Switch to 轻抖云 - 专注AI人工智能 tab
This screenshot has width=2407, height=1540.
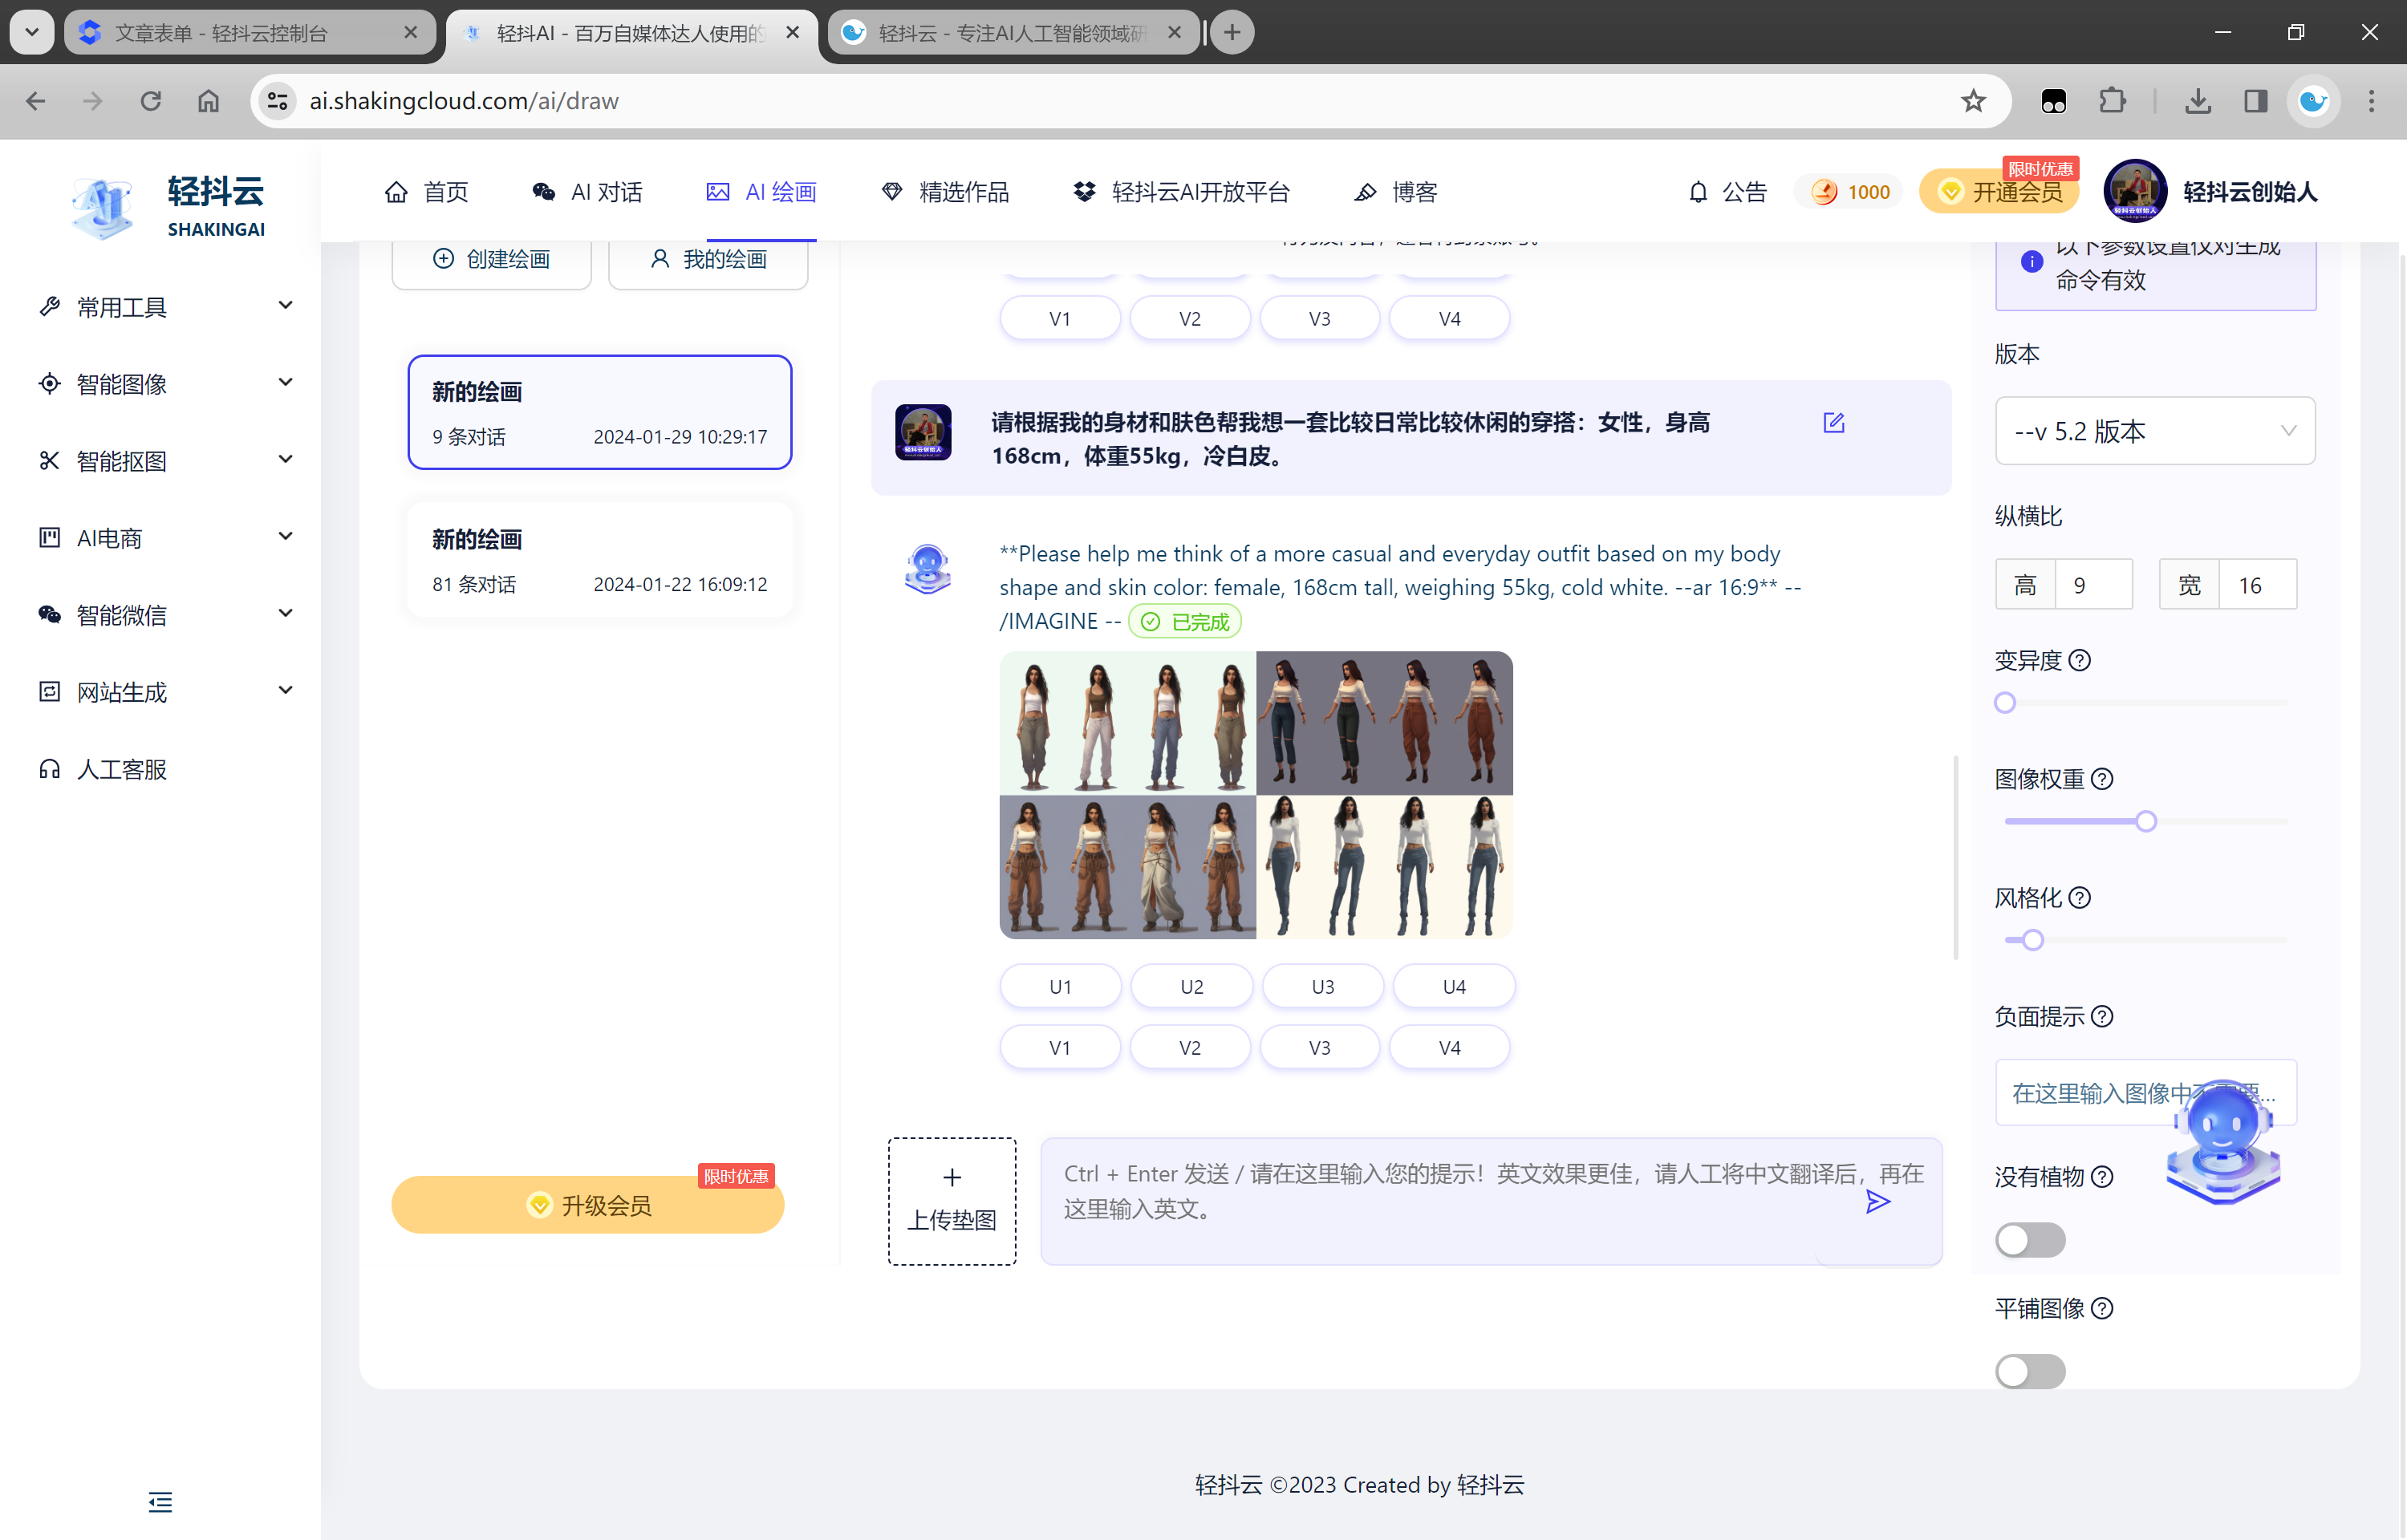(x=1013, y=33)
